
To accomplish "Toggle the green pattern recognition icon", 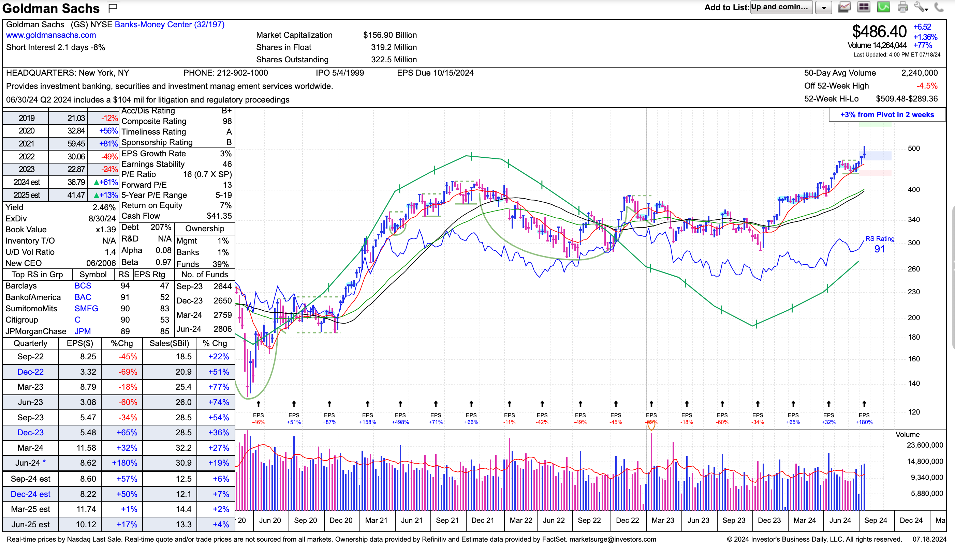I will click(x=883, y=7).
